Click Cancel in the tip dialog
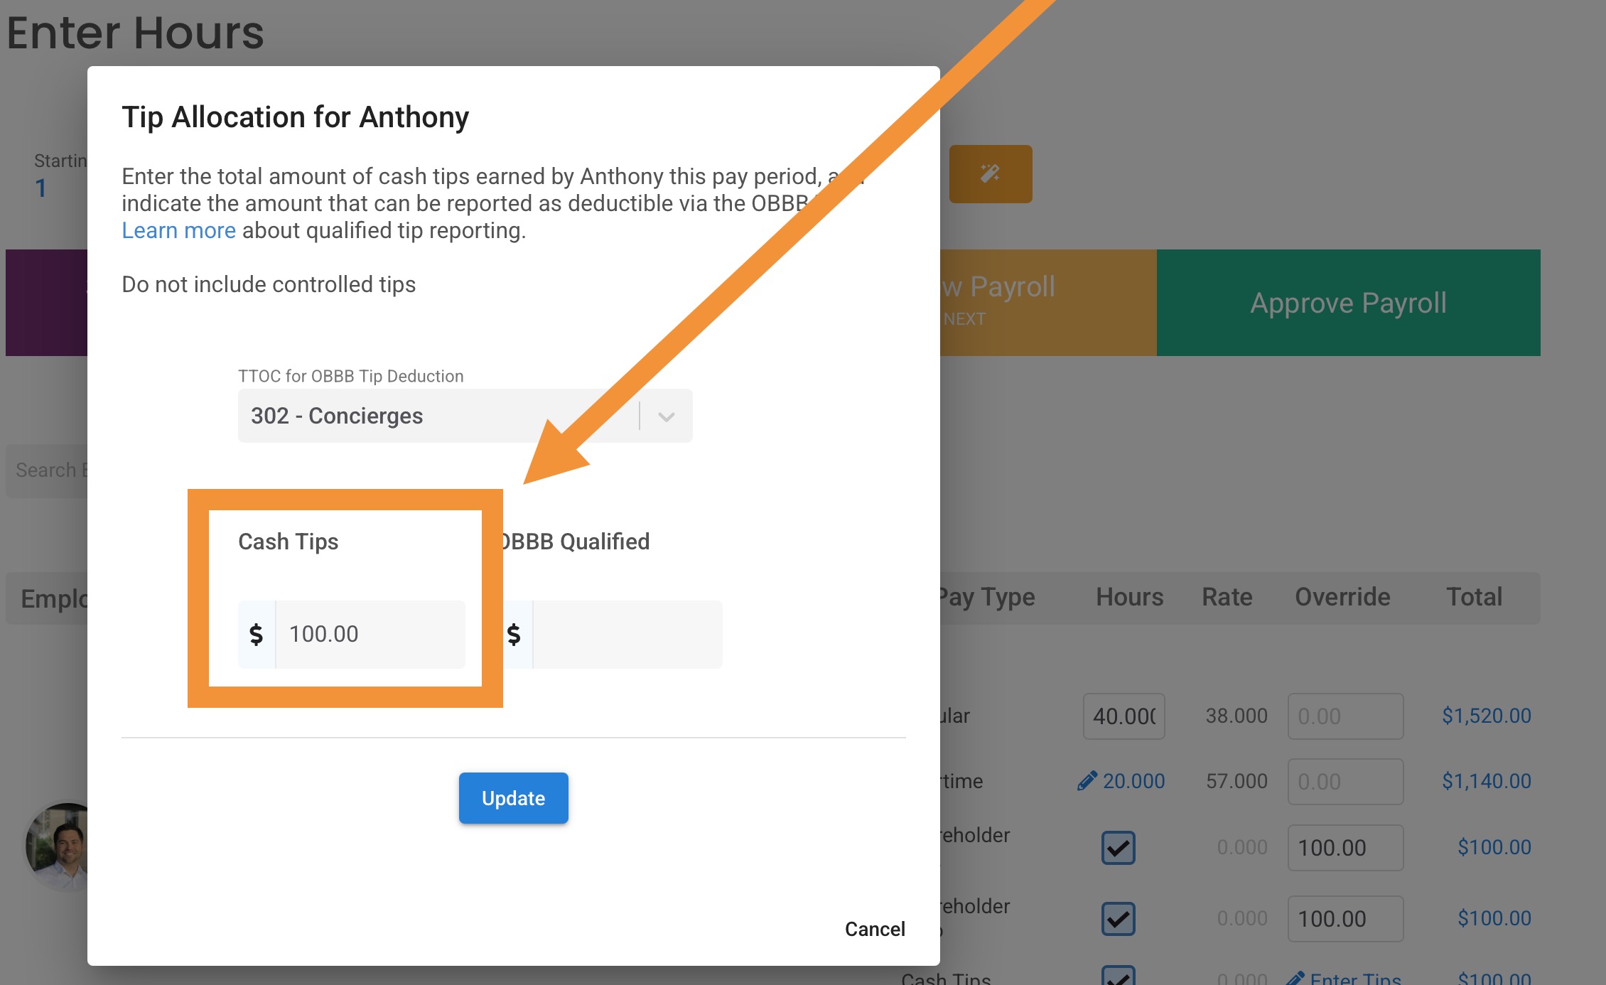 tap(874, 929)
